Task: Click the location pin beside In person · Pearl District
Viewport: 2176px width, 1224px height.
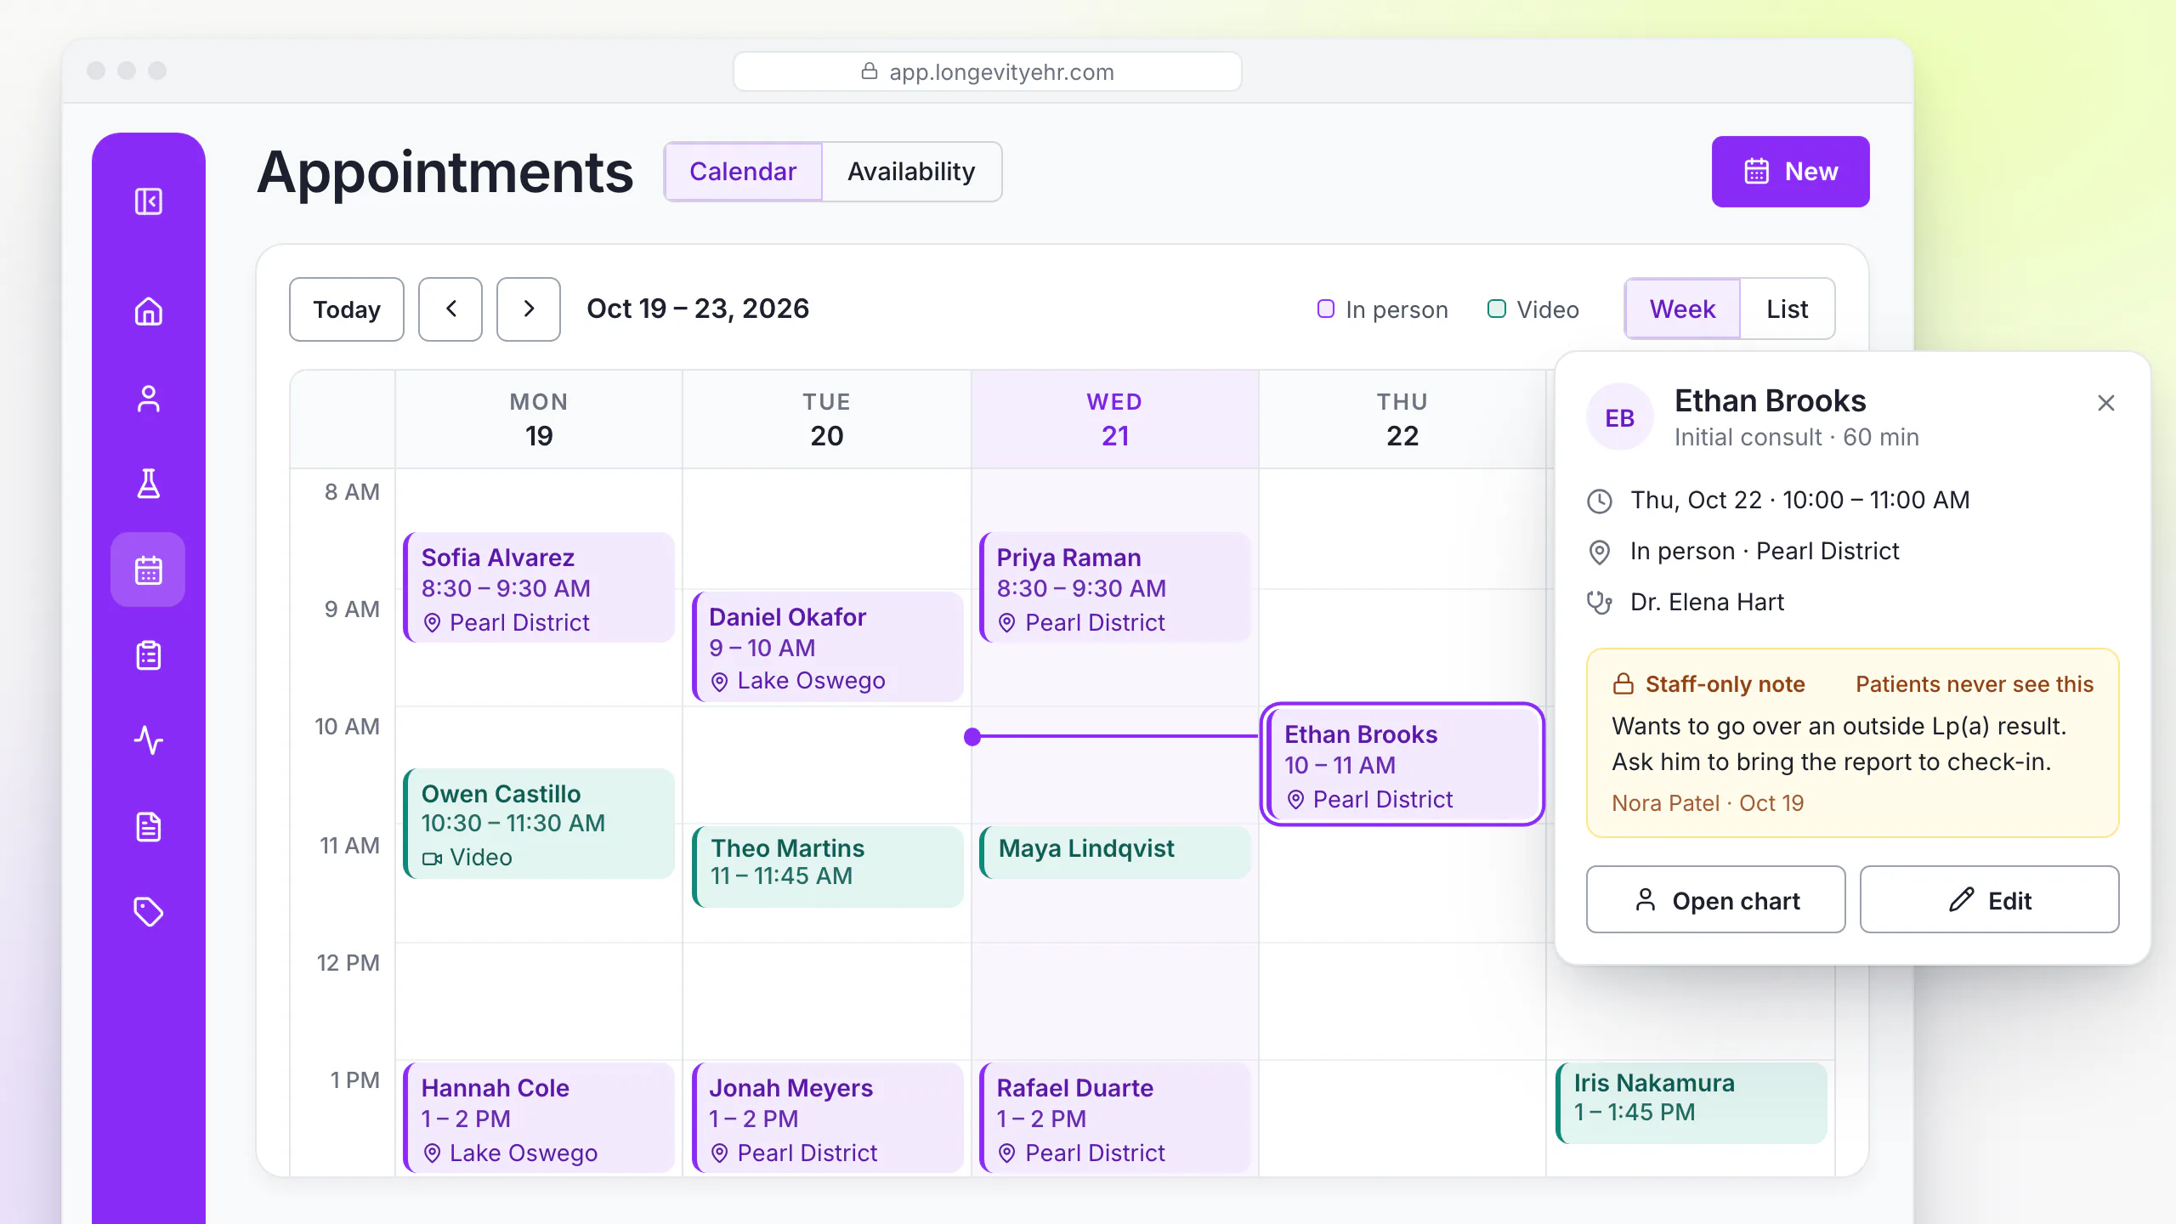Action: coord(1600,552)
